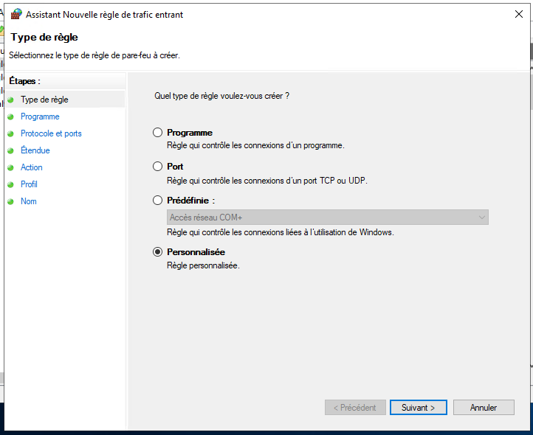Close the rule wizard window
The image size is (533, 435).
(519, 14)
